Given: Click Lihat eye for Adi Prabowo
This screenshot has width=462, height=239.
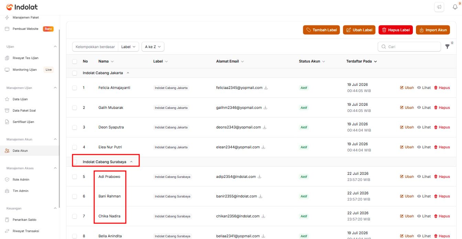Looking at the screenshot, I should tap(424, 177).
